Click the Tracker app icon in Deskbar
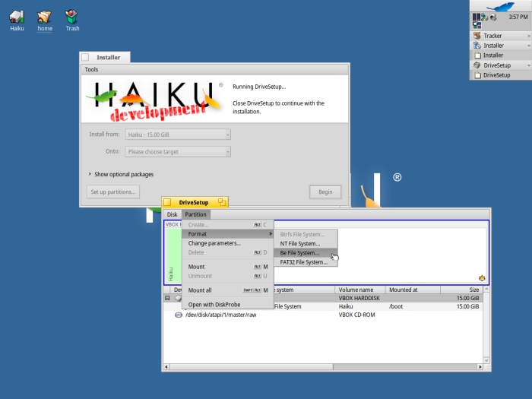Viewport: 532px width, 399px height. [477, 36]
